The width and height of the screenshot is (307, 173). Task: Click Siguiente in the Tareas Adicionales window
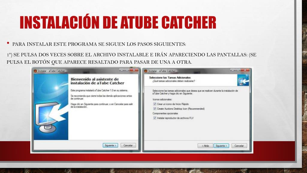click(221, 146)
